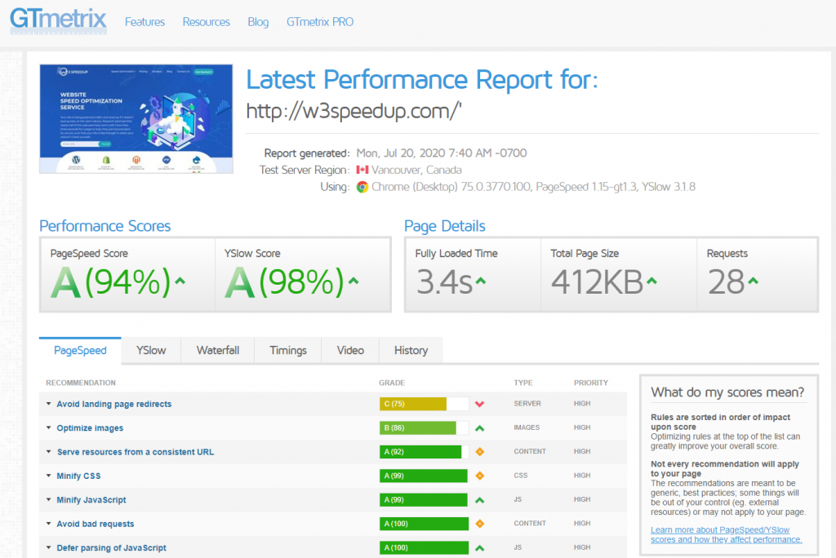Screen dimensions: 836x558
Task: Expand the Optimize images recommendation
Action: (90, 427)
